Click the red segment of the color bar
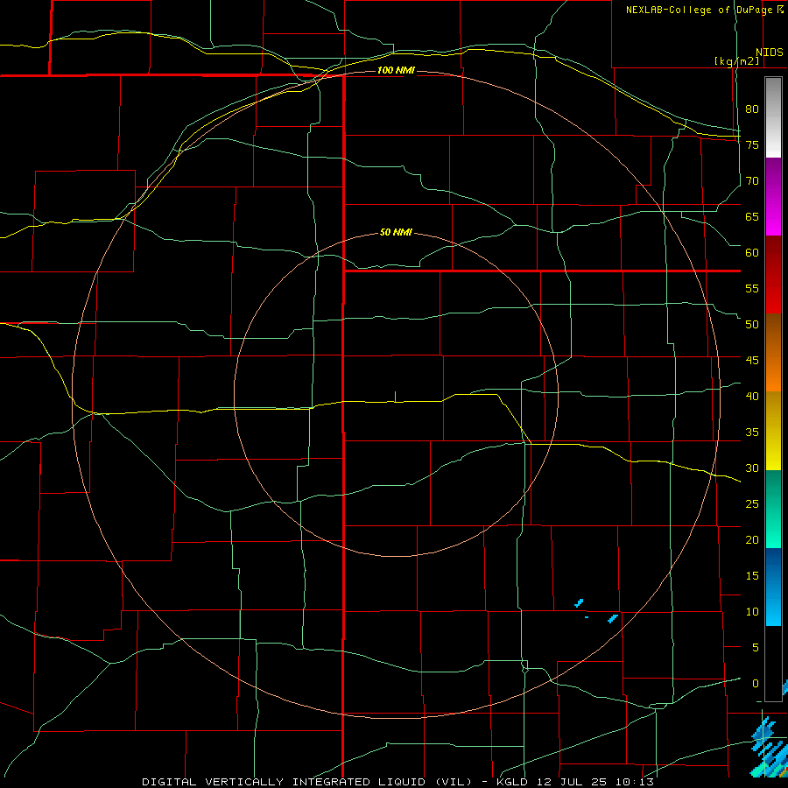 [x=773, y=275]
